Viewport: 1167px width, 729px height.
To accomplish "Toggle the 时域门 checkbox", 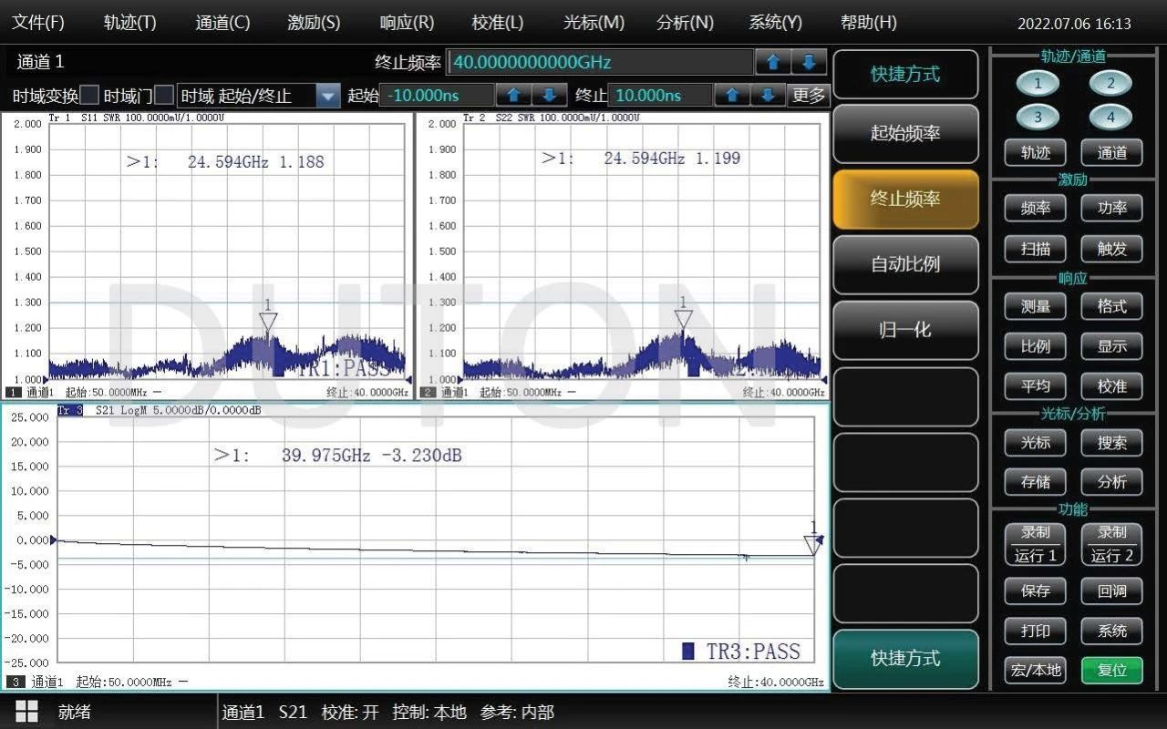I will tap(164, 95).
